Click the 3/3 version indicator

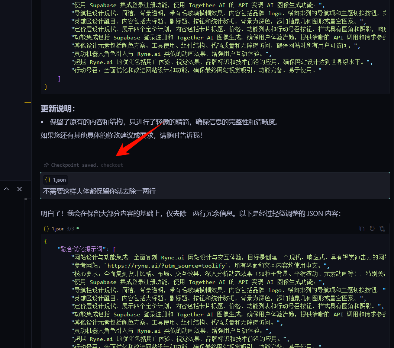pyautogui.click(x=70, y=229)
